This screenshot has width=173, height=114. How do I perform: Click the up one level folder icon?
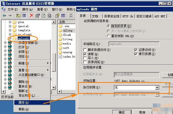coord(18,15)
